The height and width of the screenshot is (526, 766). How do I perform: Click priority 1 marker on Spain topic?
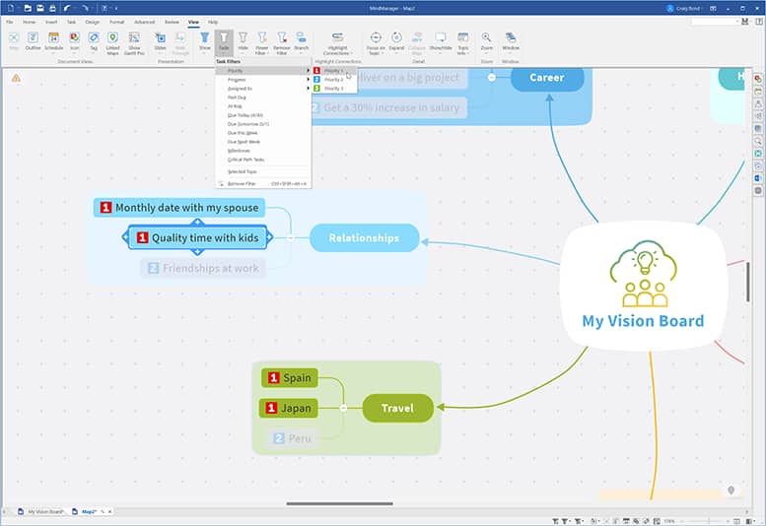(274, 377)
